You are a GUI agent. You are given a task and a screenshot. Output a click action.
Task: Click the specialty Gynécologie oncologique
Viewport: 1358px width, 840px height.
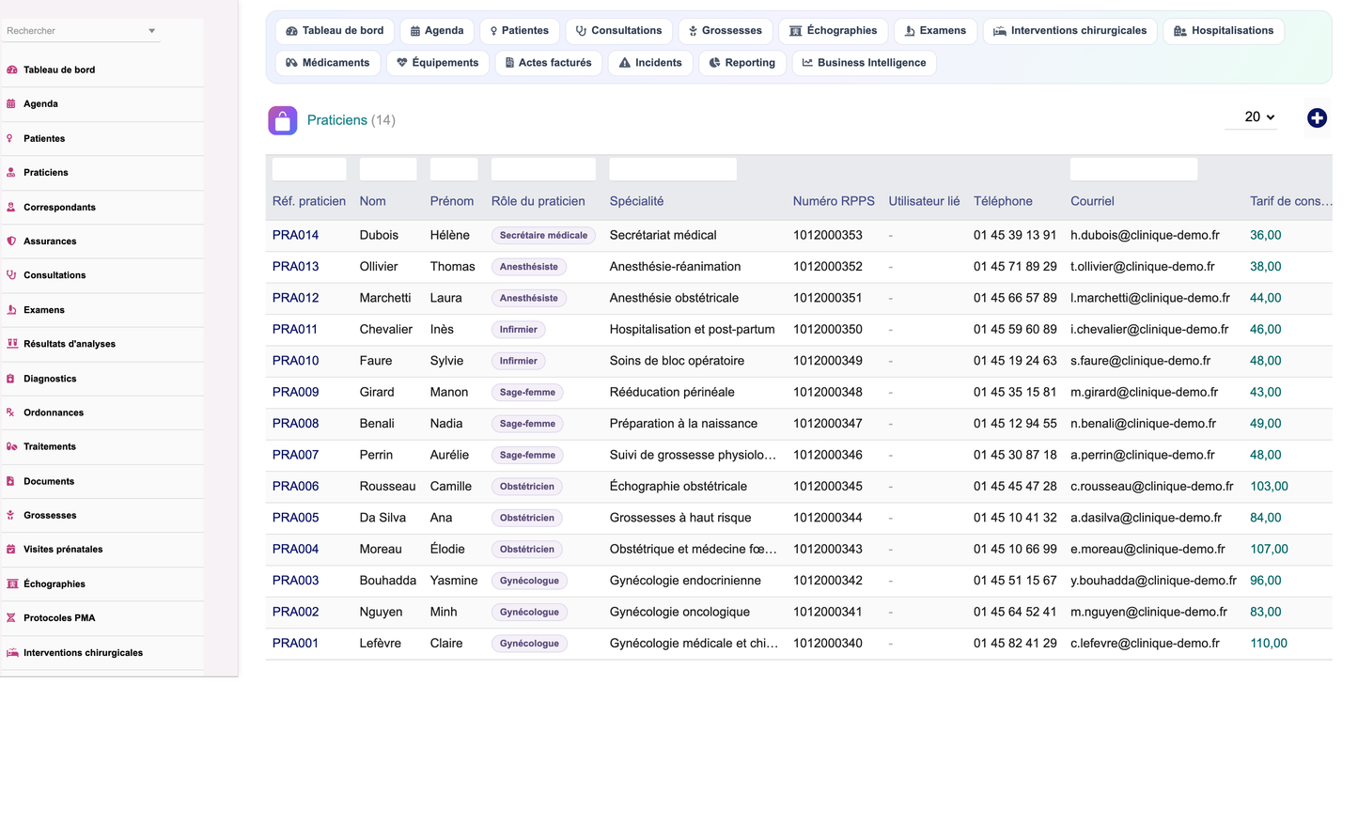pyautogui.click(x=679, y=612)
